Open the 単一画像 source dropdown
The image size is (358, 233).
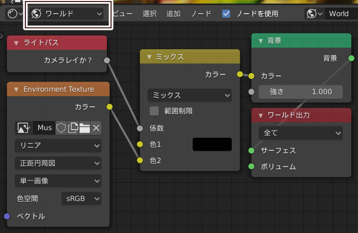coord(58,181)
